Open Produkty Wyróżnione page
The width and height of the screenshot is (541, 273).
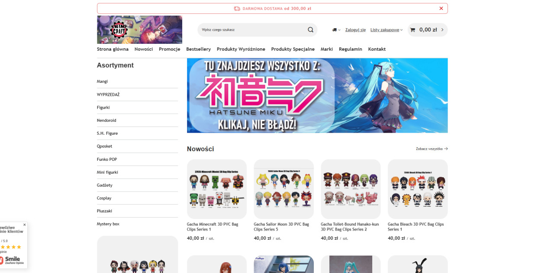click(x=241, y=49)
